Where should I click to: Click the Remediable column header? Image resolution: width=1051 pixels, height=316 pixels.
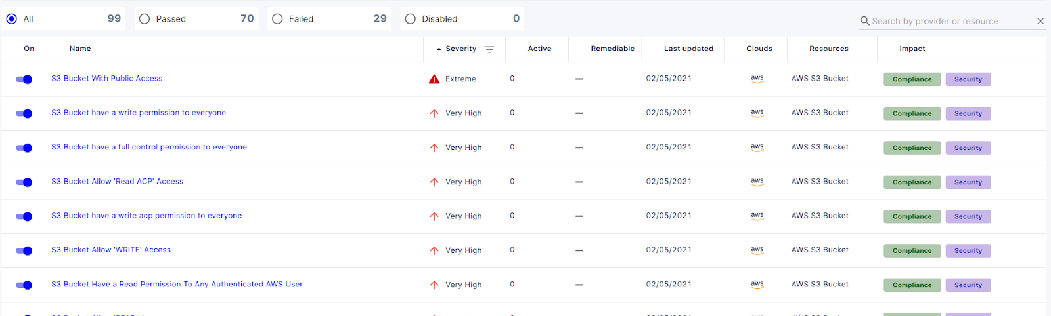click(x=613, y=49)
